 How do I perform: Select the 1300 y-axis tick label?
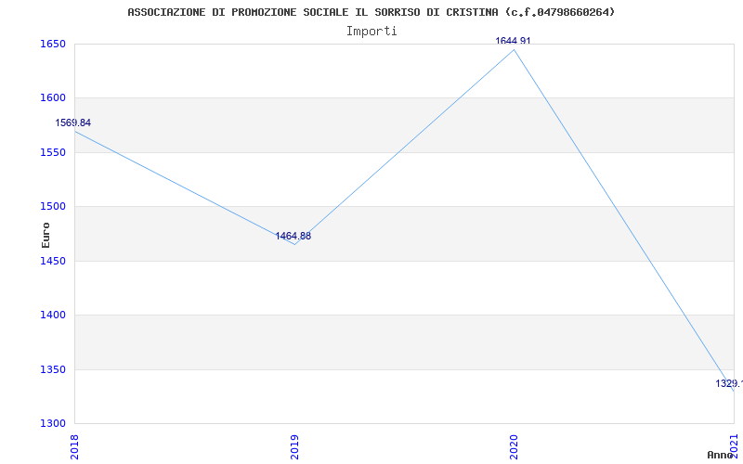[53, 423]
